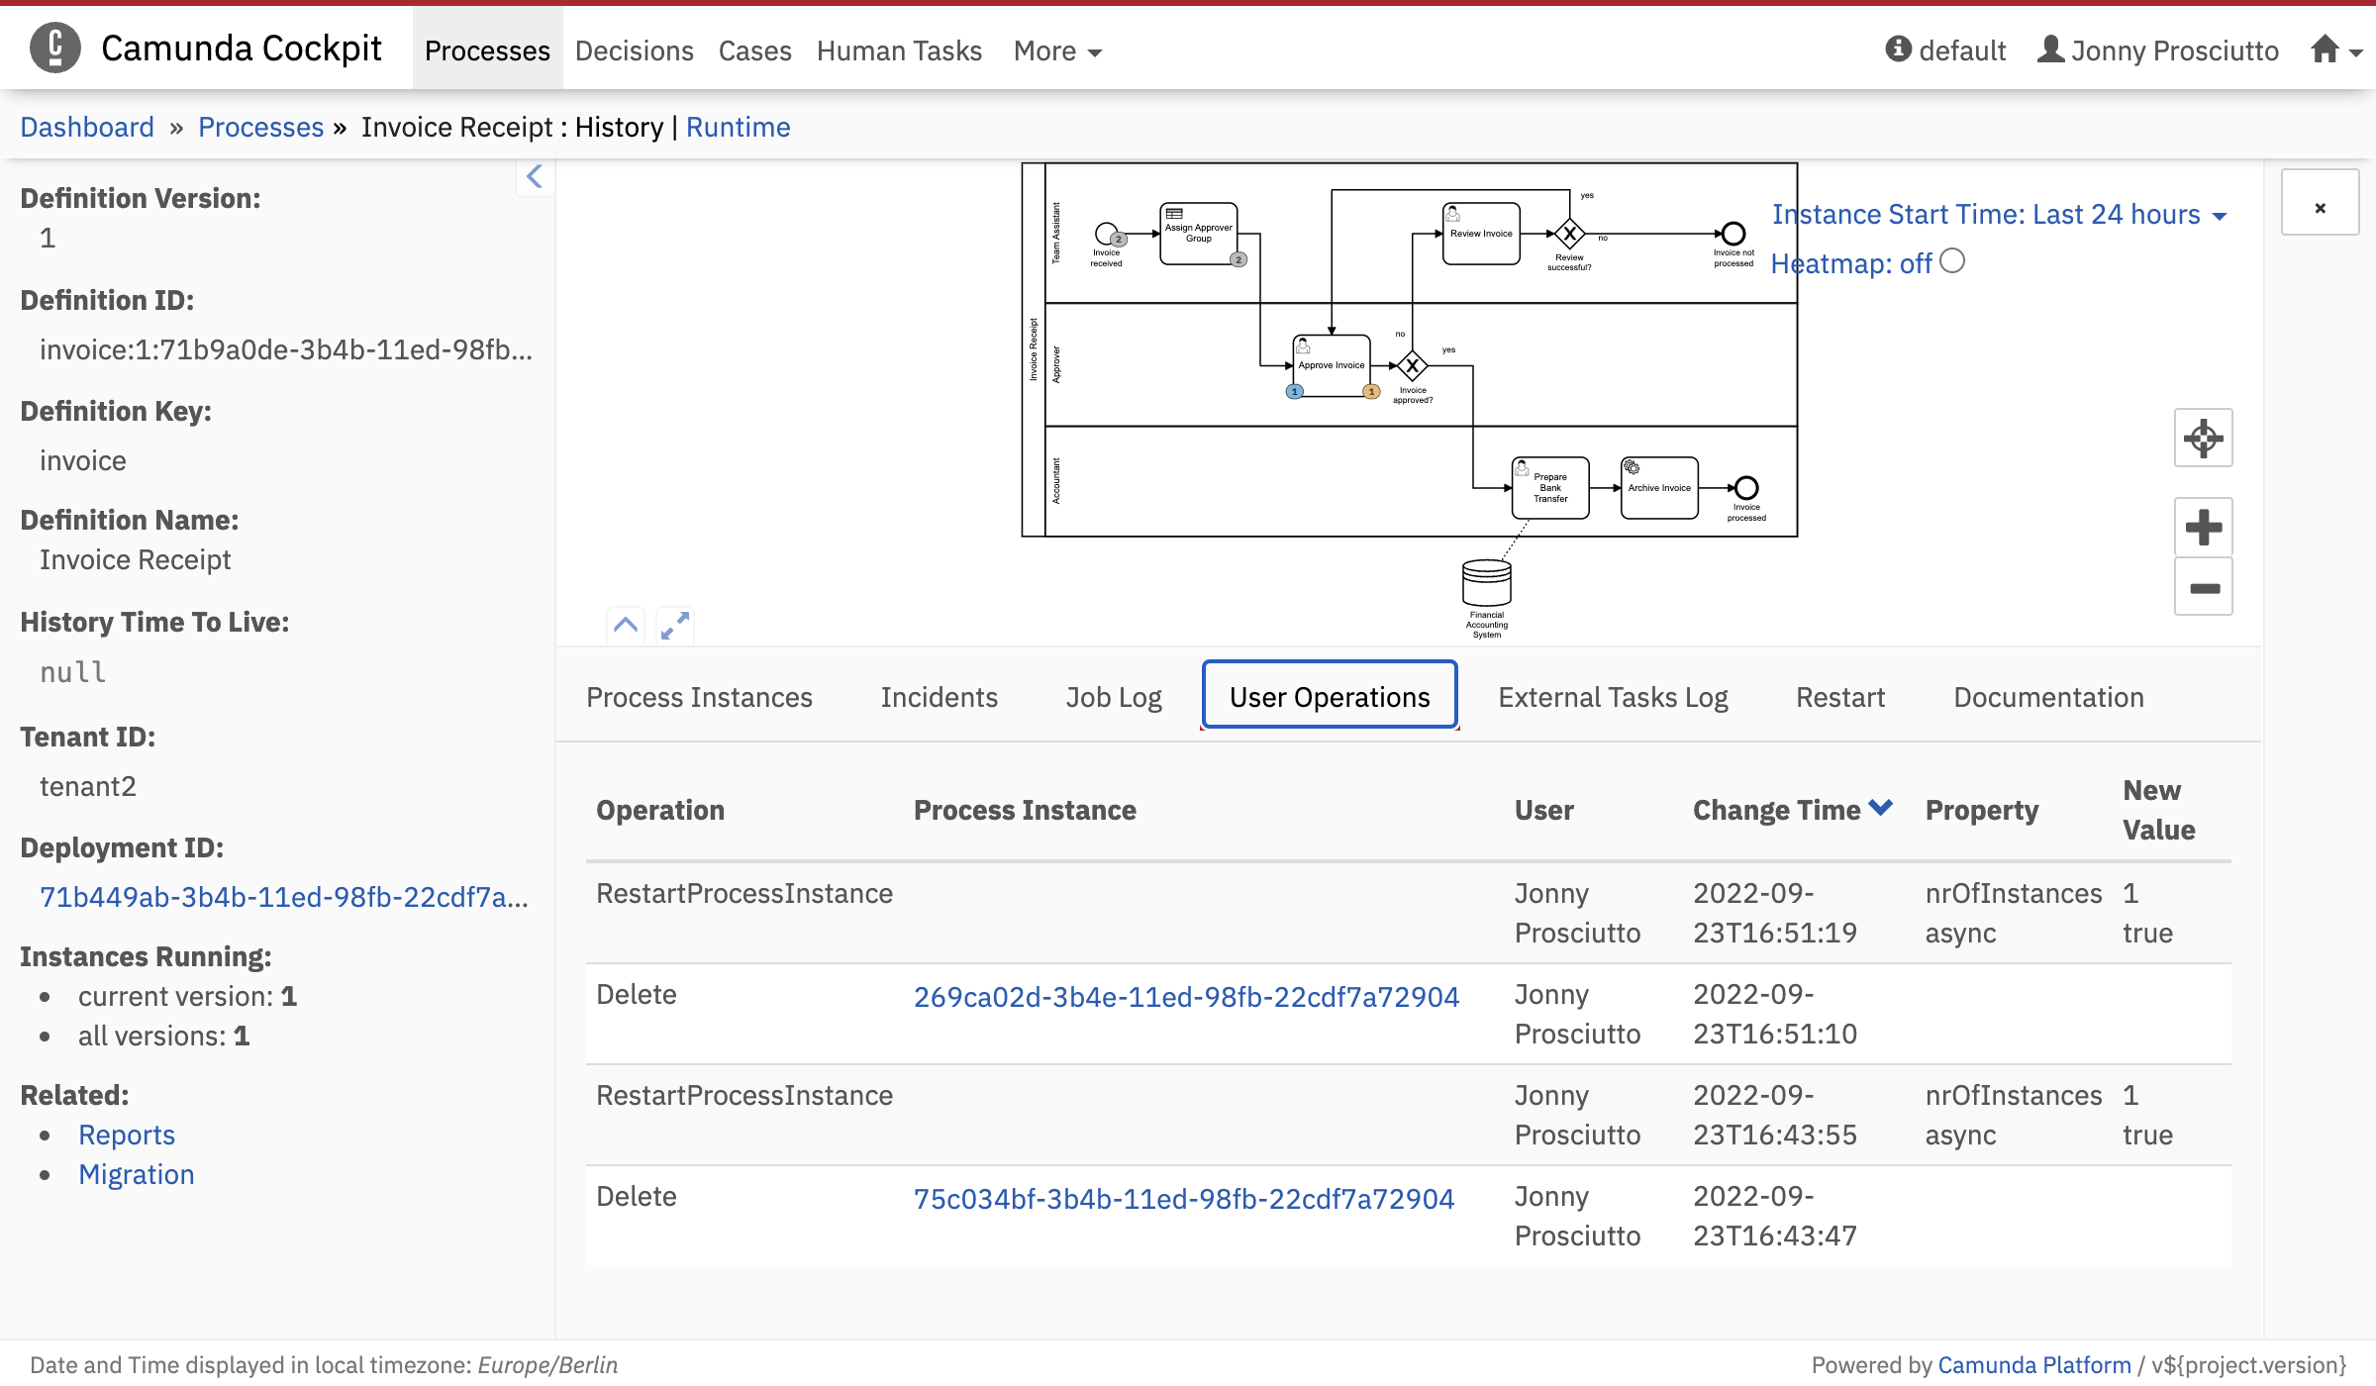Open the Decisions navigation tab
This screenshot has width=2376, height=1386.
(635, 50)
